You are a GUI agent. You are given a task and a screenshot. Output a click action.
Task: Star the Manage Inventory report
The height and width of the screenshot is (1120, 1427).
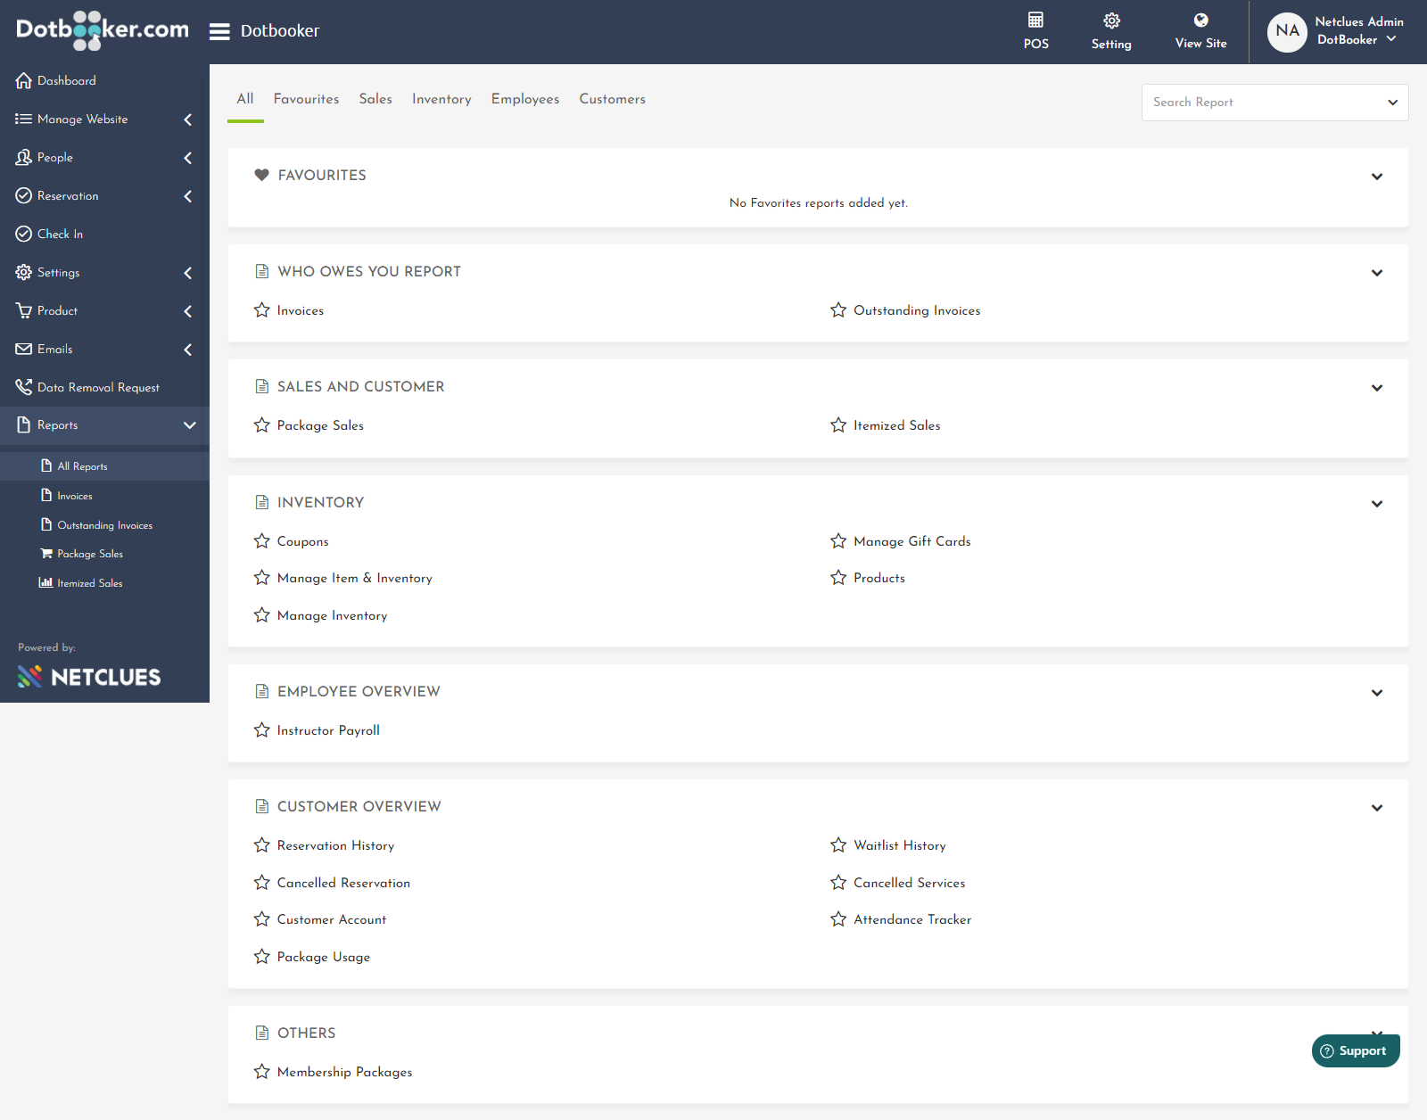[x=261, y=614]
